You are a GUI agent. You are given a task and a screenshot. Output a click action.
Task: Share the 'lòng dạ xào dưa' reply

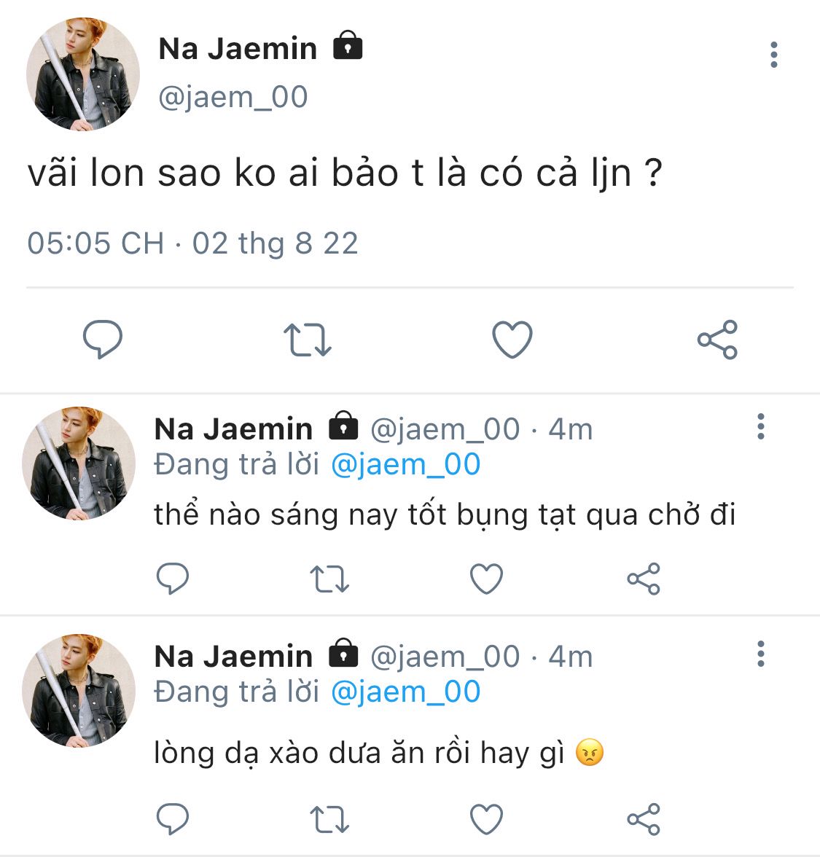(x=644, y=819)
